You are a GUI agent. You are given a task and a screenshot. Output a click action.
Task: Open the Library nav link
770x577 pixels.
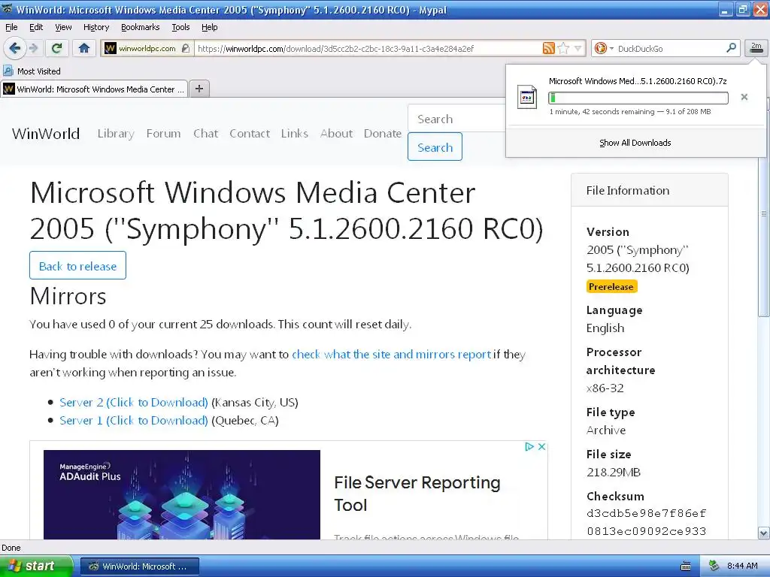[116, 134]
